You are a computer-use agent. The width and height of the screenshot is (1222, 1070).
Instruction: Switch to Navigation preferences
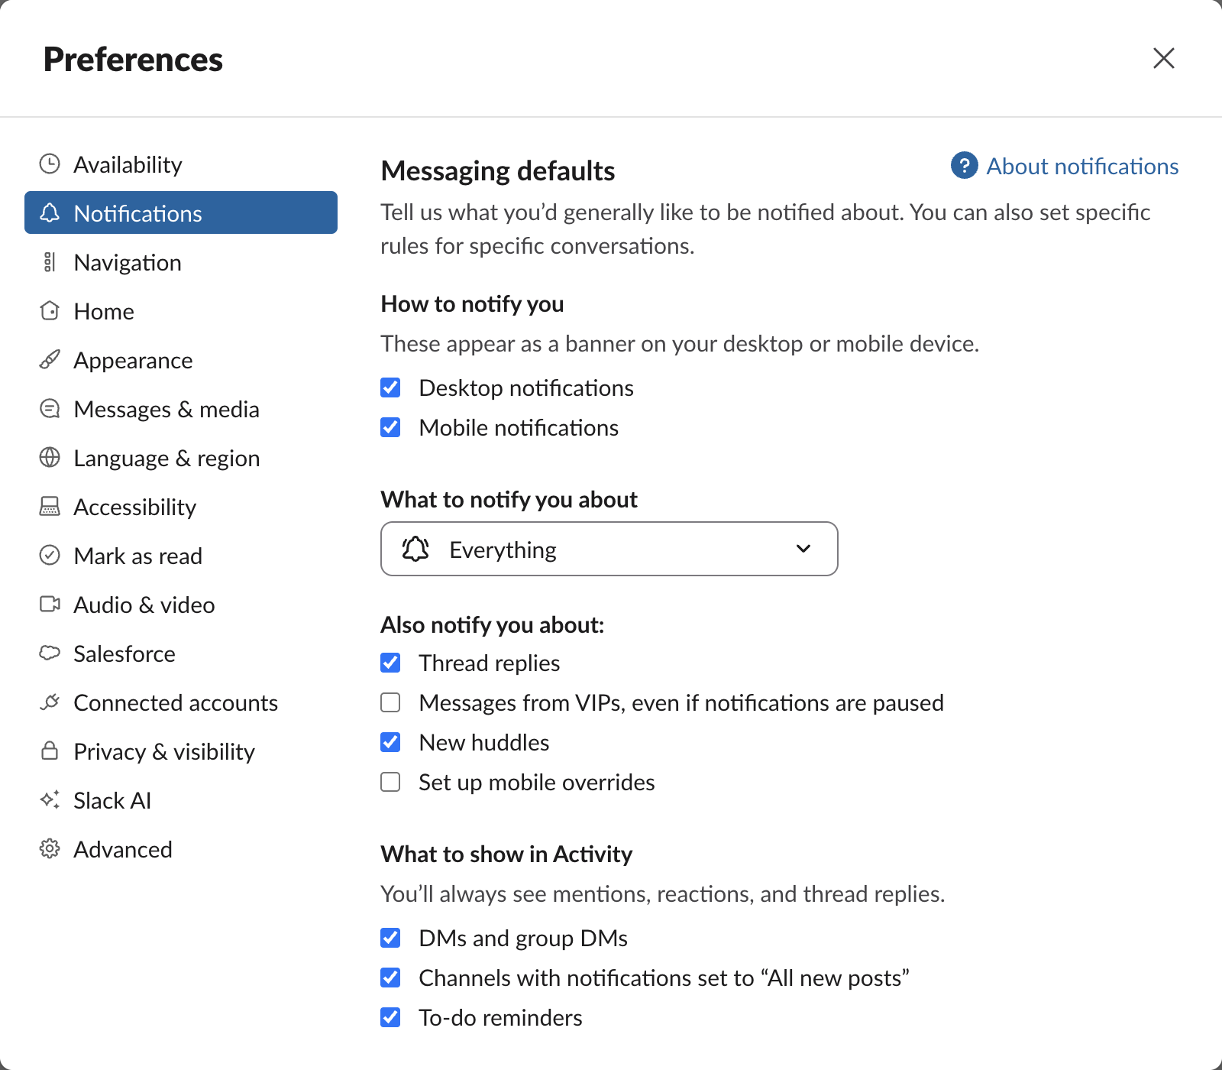pos(181,262)
